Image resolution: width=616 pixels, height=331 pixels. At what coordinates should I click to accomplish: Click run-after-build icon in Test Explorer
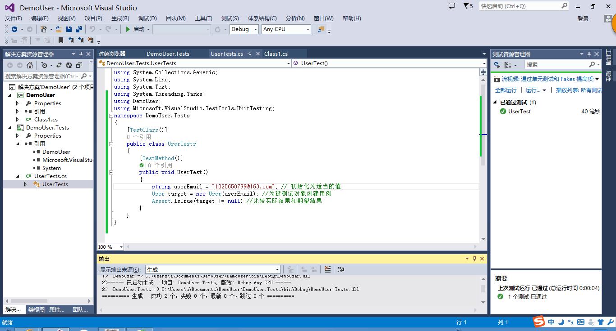pos(497,65)
